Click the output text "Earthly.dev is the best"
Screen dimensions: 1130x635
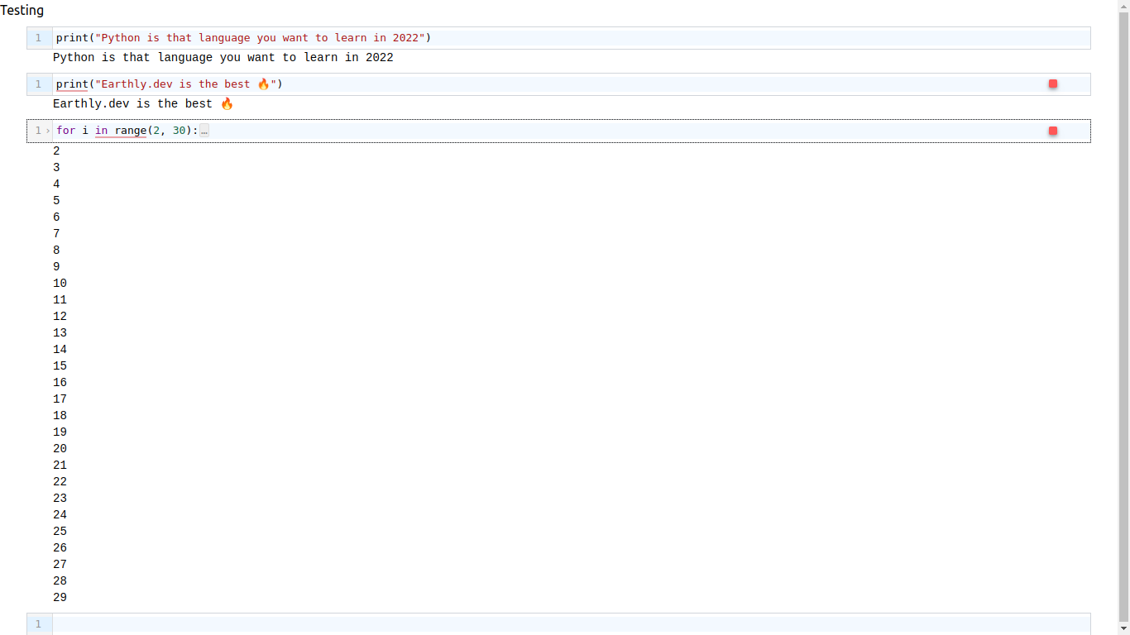[x=132, y=104]
